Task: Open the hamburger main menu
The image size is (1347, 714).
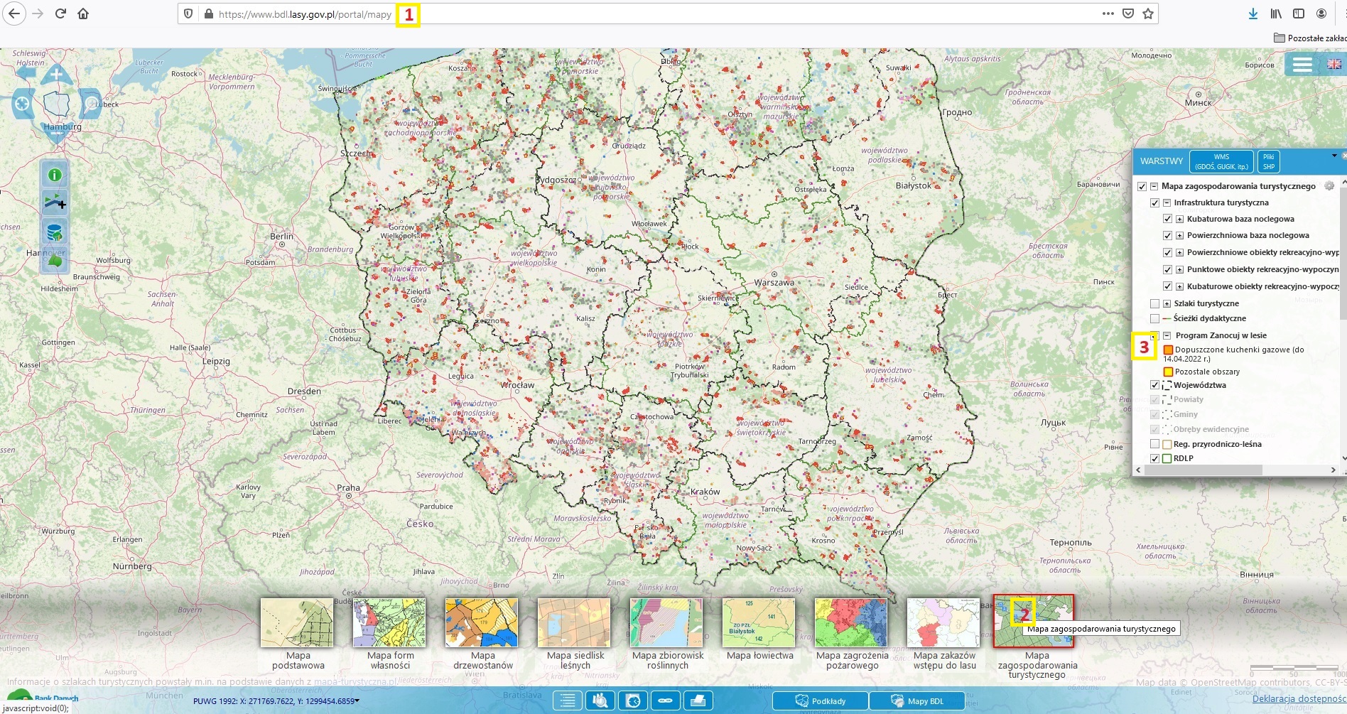Action: [x=1302, y=65]
